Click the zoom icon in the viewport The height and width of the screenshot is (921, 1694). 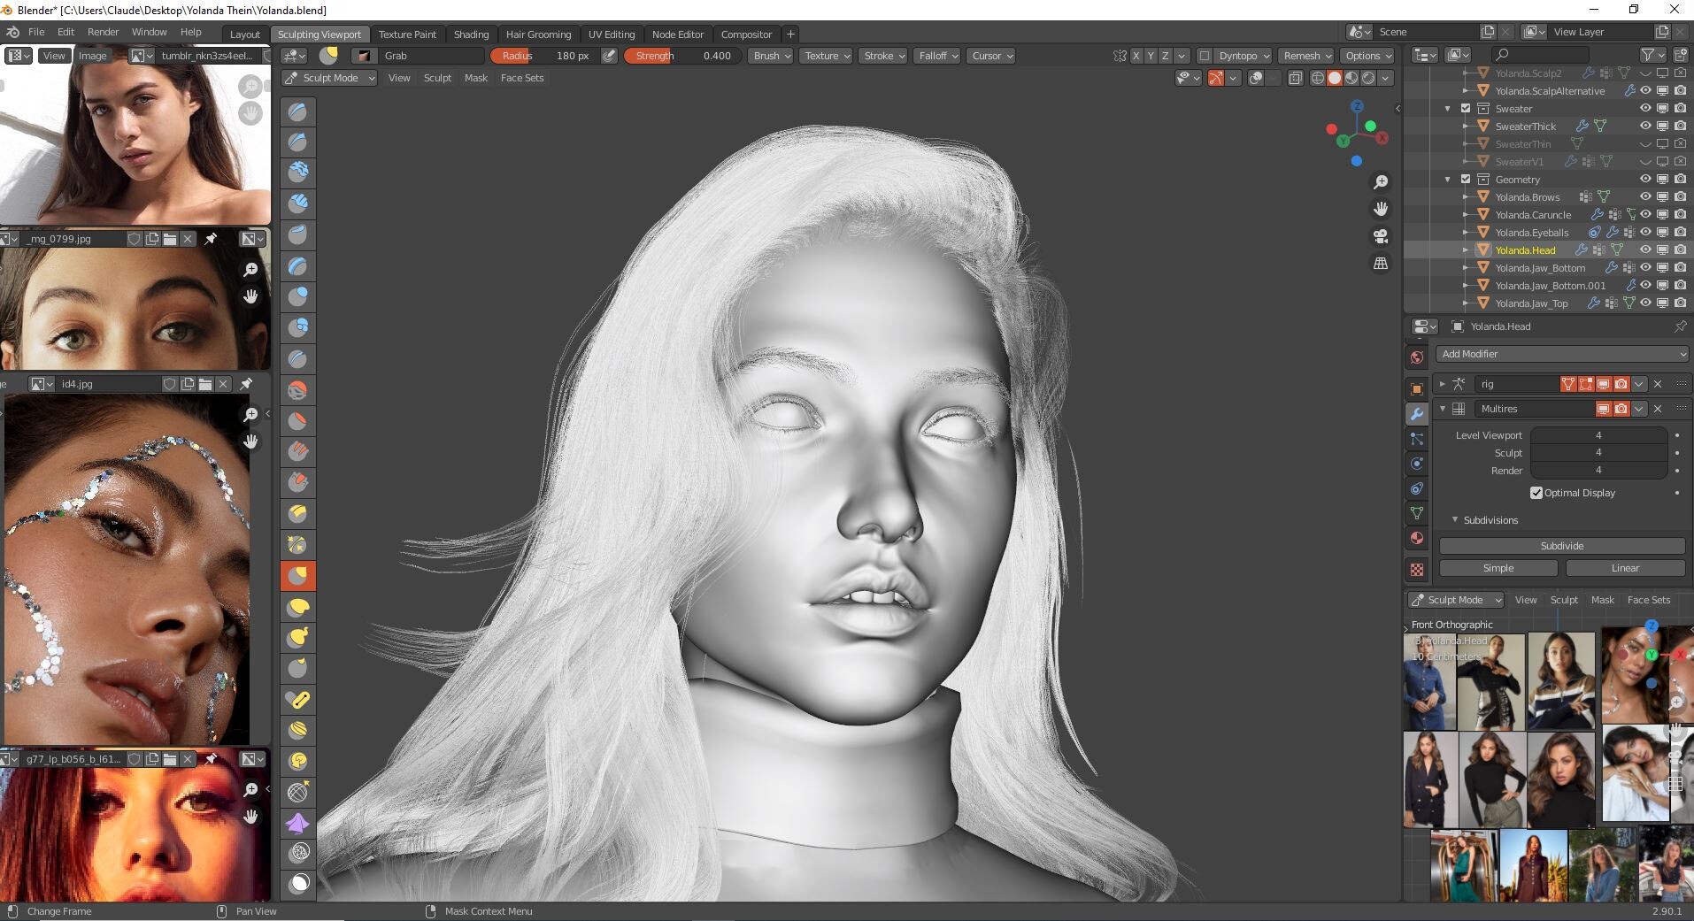1380,182
